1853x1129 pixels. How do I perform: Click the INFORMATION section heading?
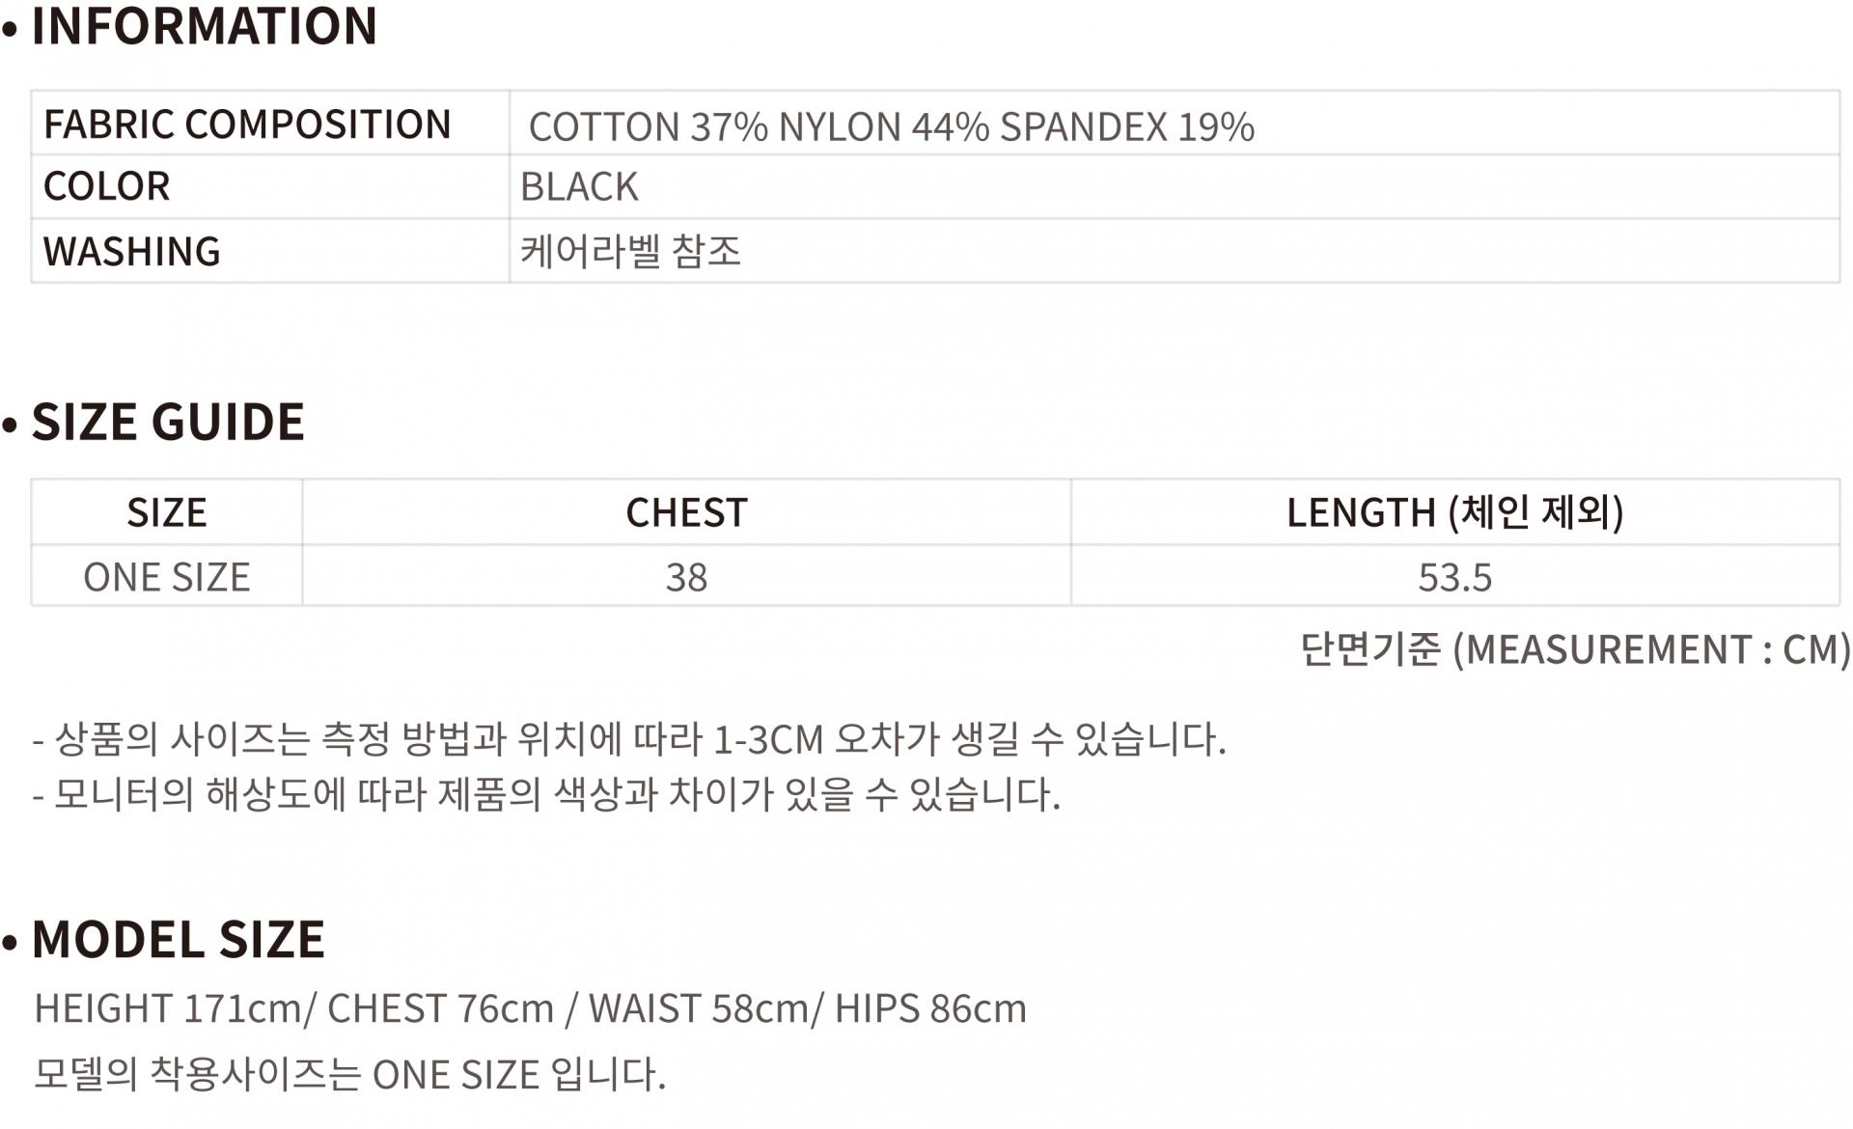pos(204,26)
